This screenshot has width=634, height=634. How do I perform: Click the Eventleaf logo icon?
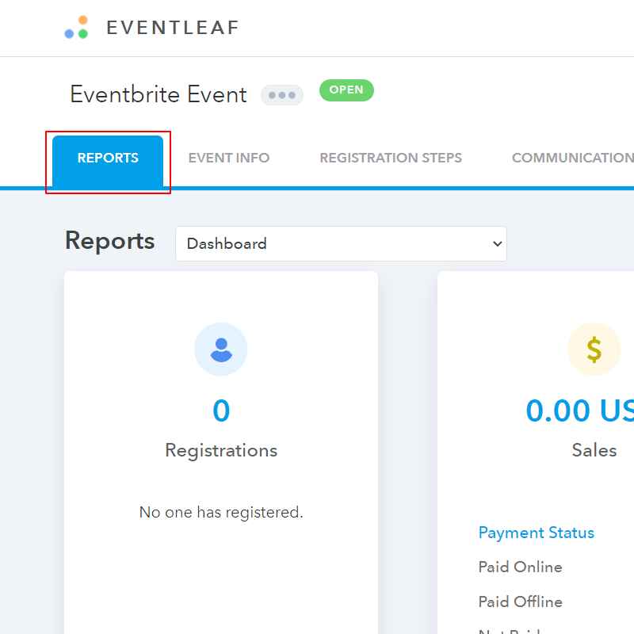coord(77,28)
